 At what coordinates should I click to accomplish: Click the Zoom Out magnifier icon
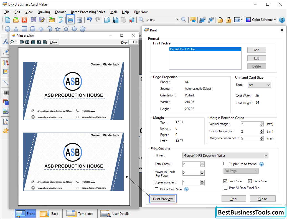pos(184,20)
